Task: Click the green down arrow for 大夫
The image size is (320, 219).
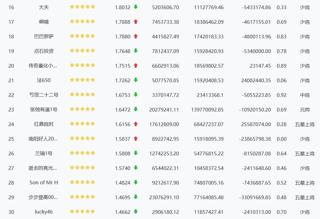Action: (x=136, y=7)
